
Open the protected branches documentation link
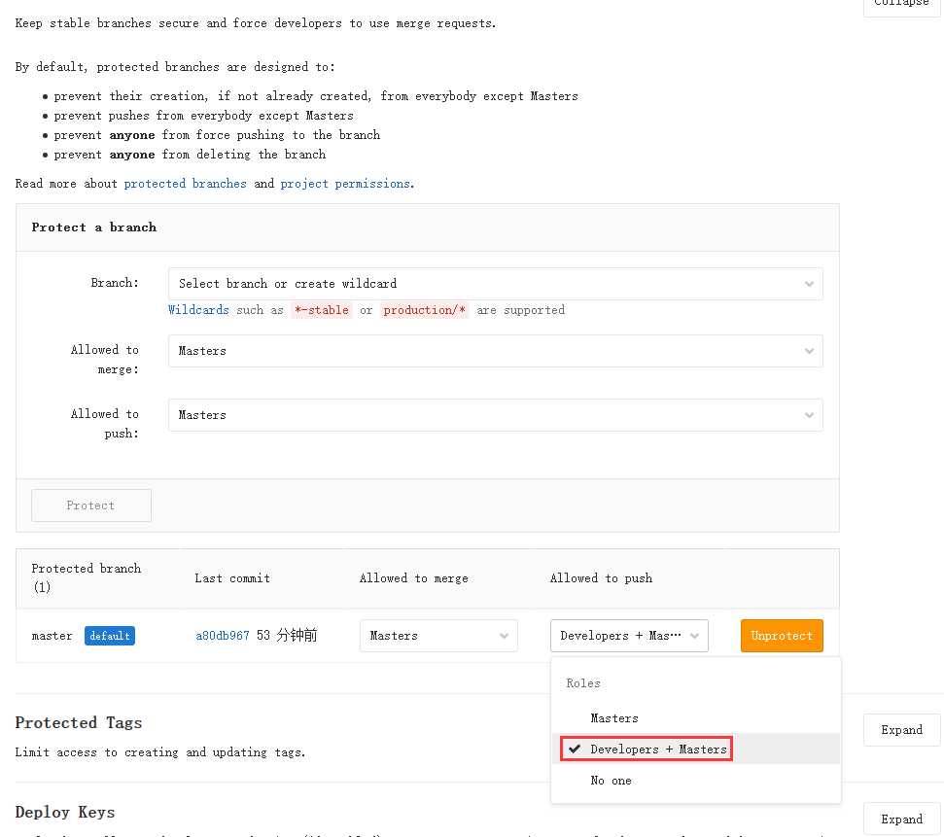pos(185,184)
